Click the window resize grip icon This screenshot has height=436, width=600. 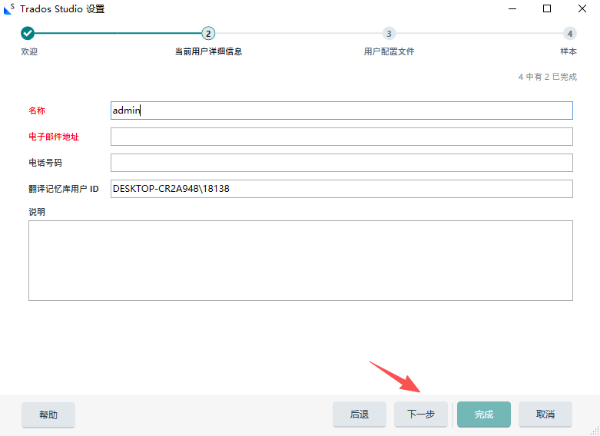click(x=595, y=431)
